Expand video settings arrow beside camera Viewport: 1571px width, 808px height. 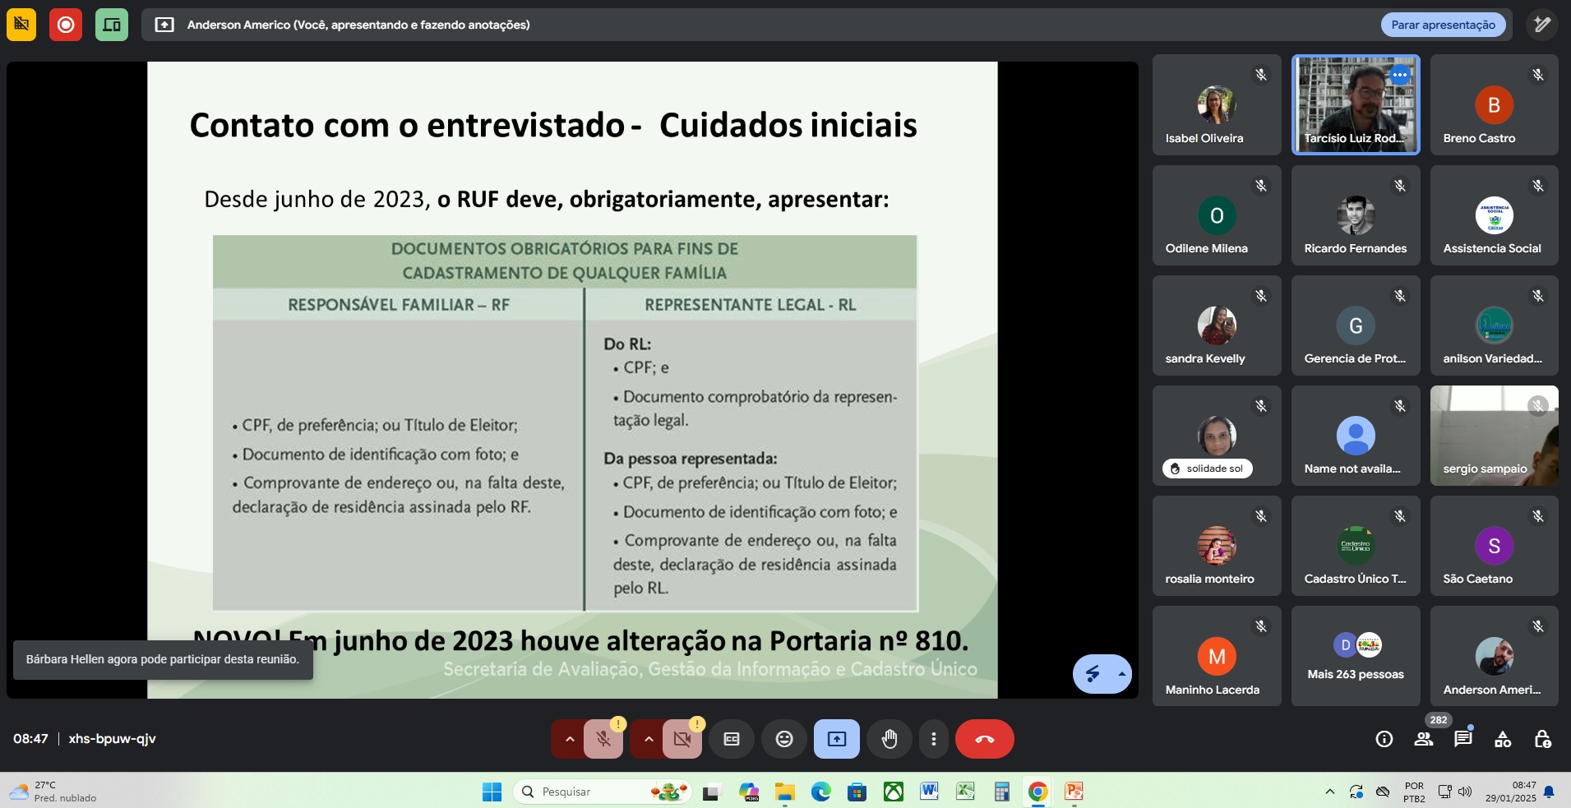(648, 739)
